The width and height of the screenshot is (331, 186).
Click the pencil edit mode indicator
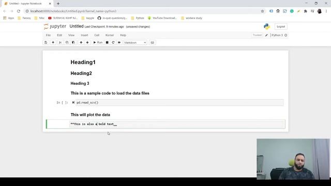click(266, 35)
